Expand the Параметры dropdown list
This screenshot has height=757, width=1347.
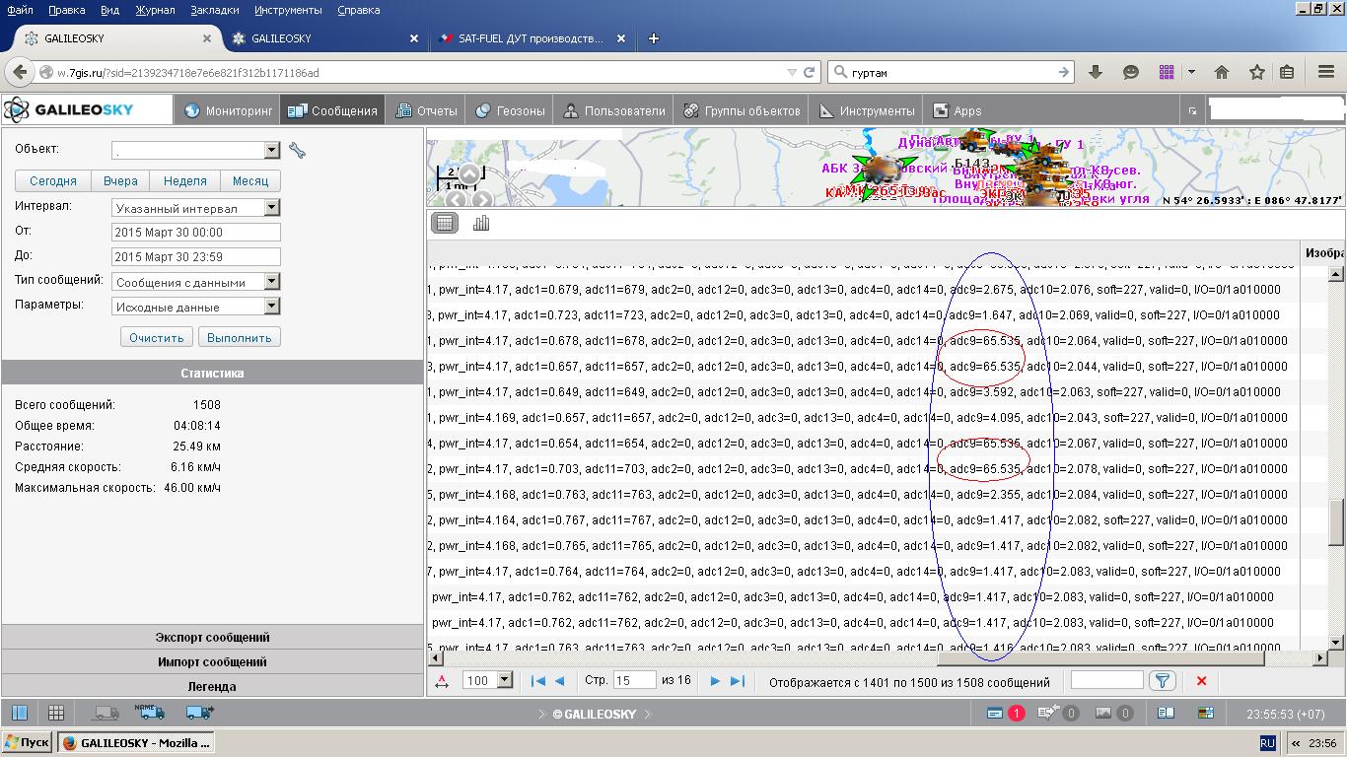pyautogui.click(x=271, y=307)
